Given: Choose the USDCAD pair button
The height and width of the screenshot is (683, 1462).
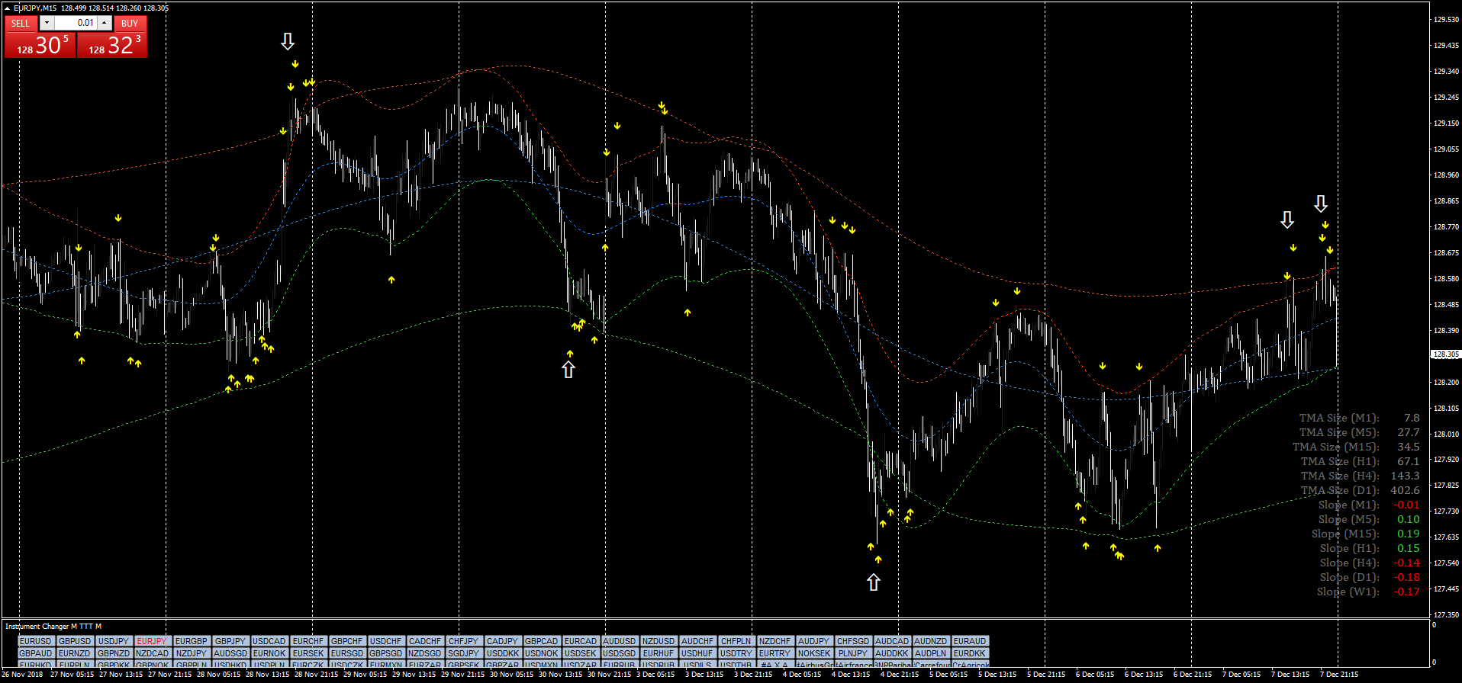Looking at the screenshot, I should [x=269, y=641].
